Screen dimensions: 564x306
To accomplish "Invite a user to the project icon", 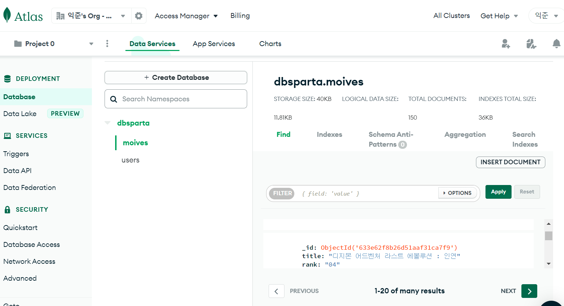I will pos(506,44).
